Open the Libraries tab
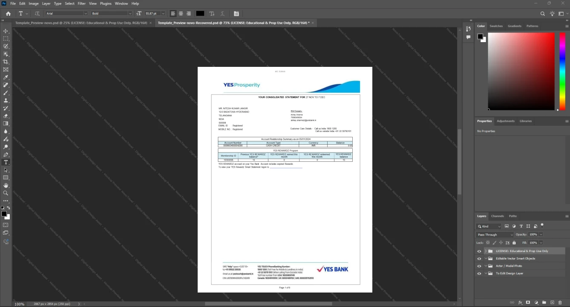 pos(526,121)
